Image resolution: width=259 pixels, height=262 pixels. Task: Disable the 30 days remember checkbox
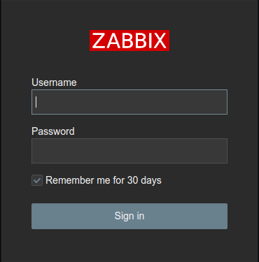click(x=37, y=180)
